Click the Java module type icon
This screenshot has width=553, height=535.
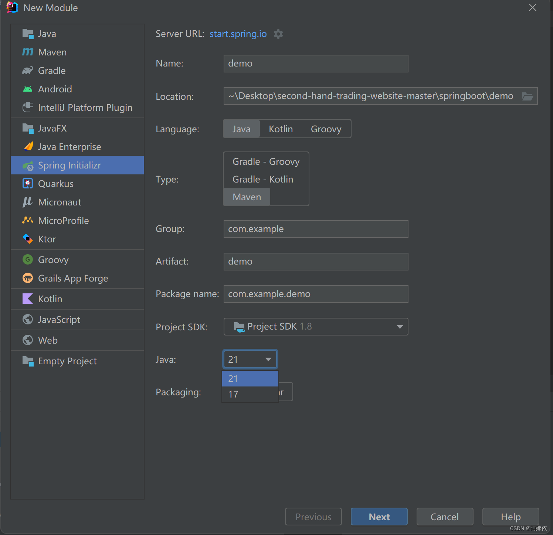(28, 34)
